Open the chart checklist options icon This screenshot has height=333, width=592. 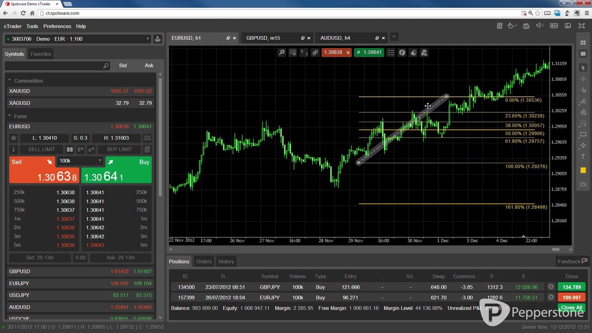point(391,53)
